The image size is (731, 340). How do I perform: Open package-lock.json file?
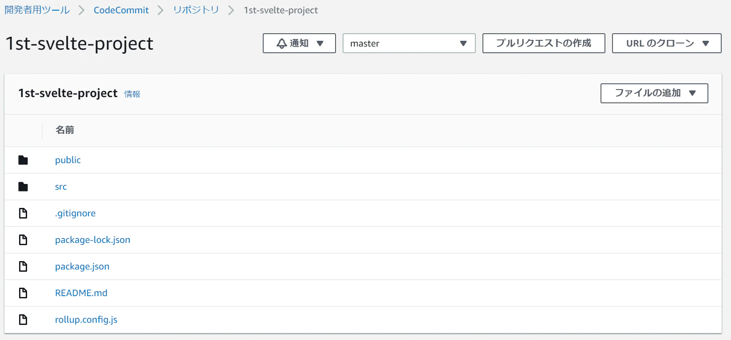[93, 240]
